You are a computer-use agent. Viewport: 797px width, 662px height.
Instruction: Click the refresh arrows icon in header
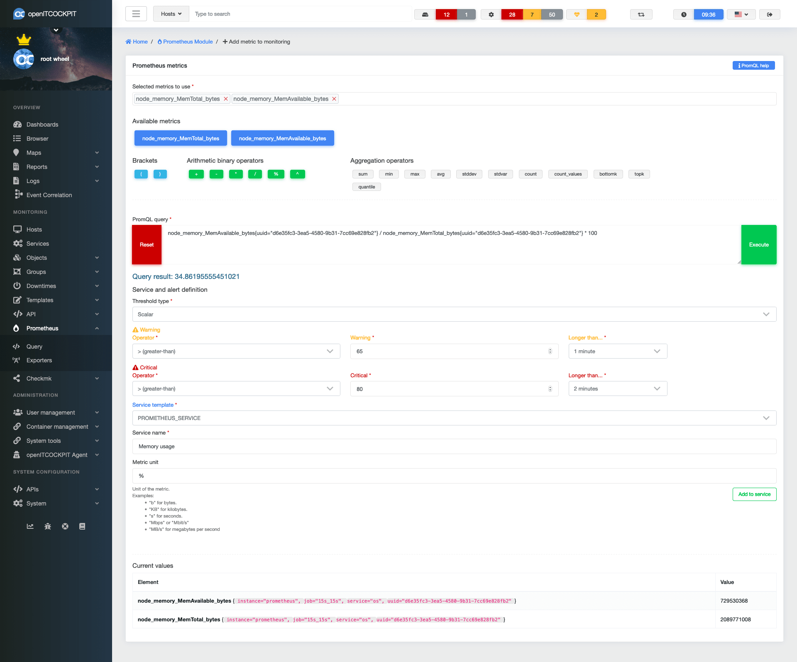click(x=641, y=15)
